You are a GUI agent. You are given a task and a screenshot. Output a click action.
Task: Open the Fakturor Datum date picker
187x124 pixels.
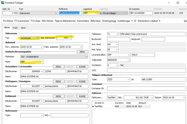click(184, 97)
